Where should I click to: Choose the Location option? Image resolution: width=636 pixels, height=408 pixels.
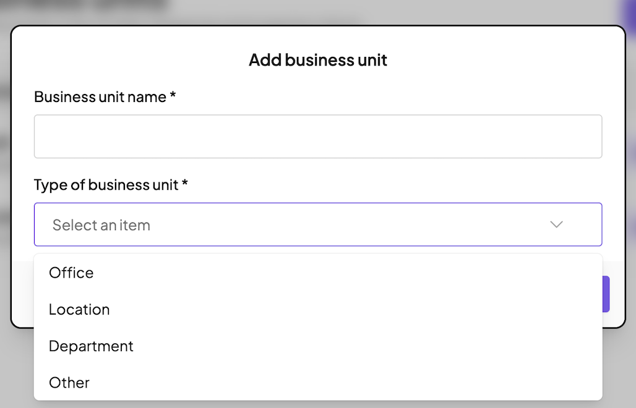coord(79,309)
